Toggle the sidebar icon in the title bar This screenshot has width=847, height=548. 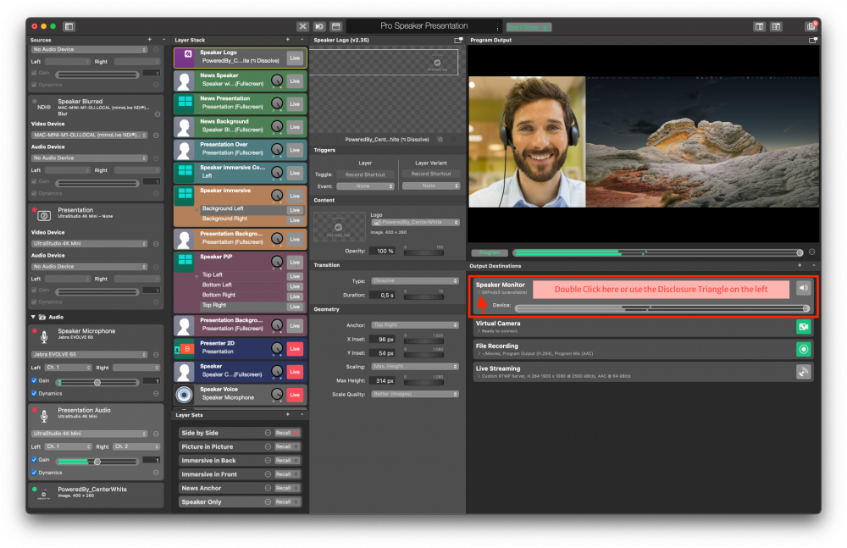(69, 26)
